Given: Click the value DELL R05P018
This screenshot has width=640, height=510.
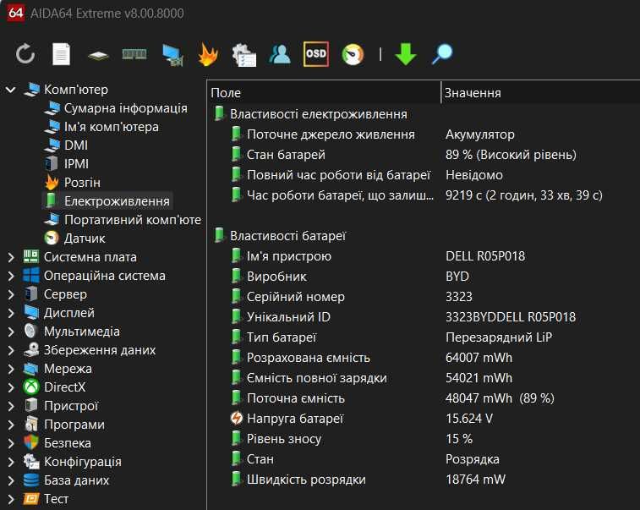Looking at the screenshot, I should click(485, 256).
